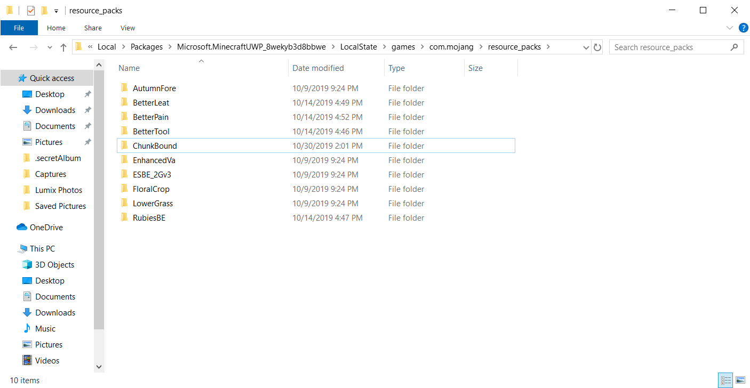Viewport: 750px width, 388px height.
Task: Open .secretAlbum in Quick access
Action: 58,158
